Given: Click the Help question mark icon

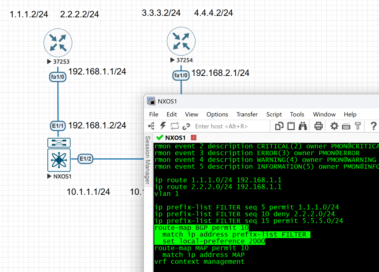Looking at the screenshot, I should click(x=372, y=126).
